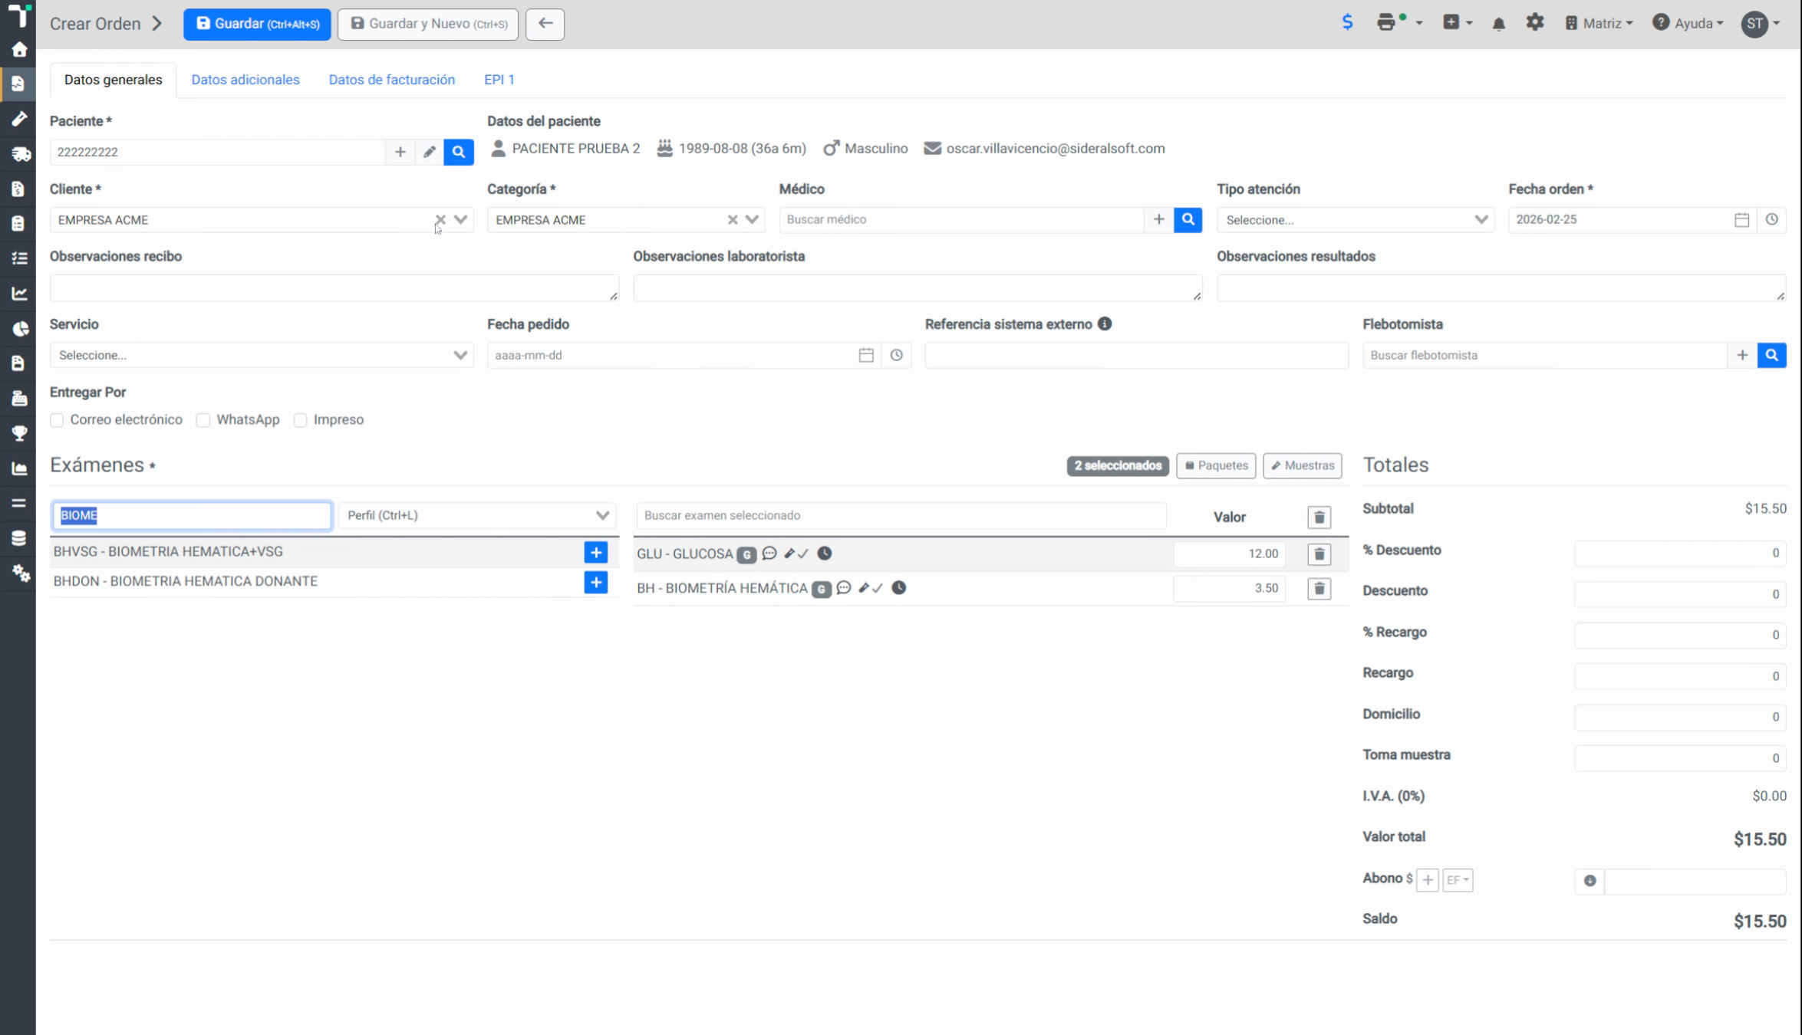Tick the Impreso checkbox
Image resolution: width=1802 pixels, height=1035 pixels.
click(301, 420)
